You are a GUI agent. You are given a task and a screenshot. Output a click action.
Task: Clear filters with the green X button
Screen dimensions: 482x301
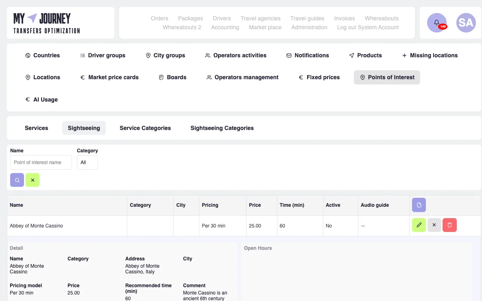(33, 180)
